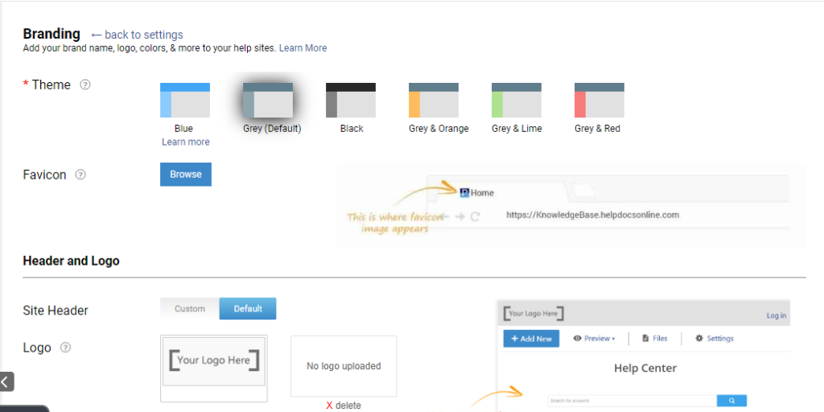The height and width of the screenshot is (412, 824).
Task: Click the Browse button for Favicon
Action: [x=186, y=175]
